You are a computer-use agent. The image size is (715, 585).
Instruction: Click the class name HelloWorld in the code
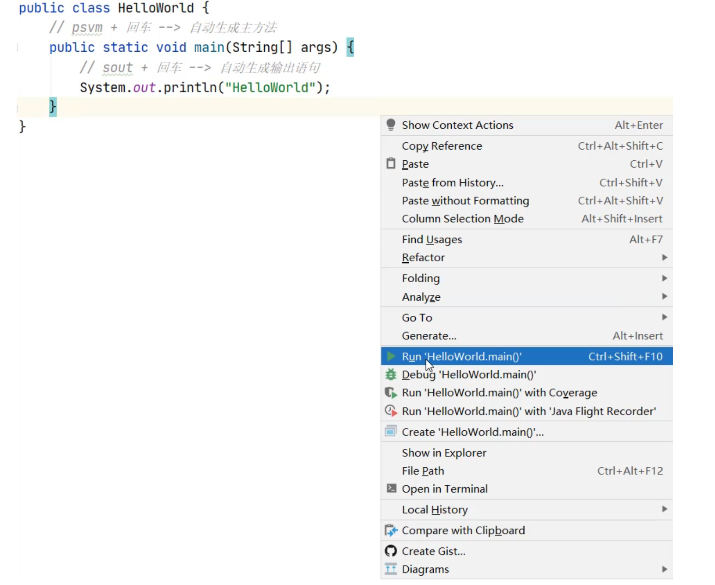pos(156,8)
